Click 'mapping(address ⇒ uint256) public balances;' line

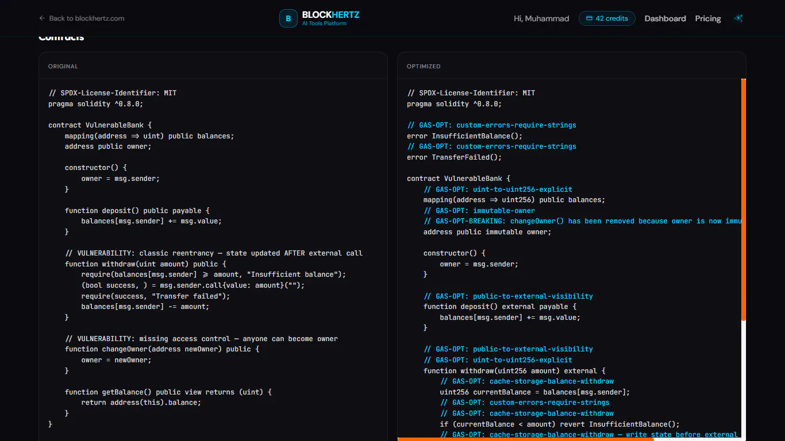(514, 200)
